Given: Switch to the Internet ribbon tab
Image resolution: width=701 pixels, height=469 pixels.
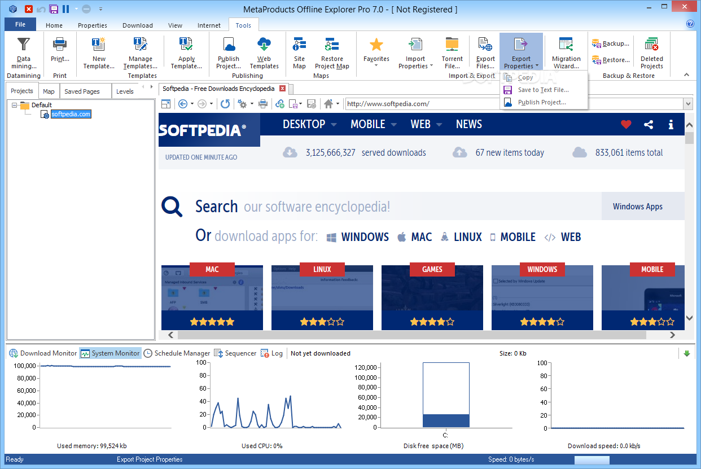Looking at the screenshot, I should 209,25.
